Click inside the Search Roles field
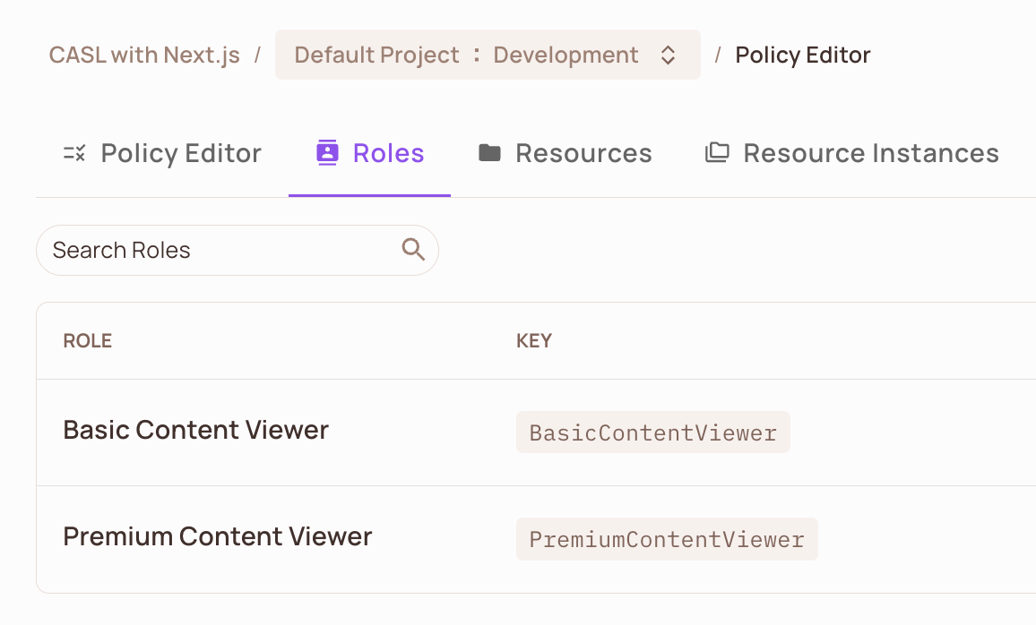 click(x=179, y=250)
